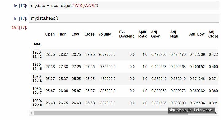
Task: Click the High value 28.87
Action: coord(63,55)
